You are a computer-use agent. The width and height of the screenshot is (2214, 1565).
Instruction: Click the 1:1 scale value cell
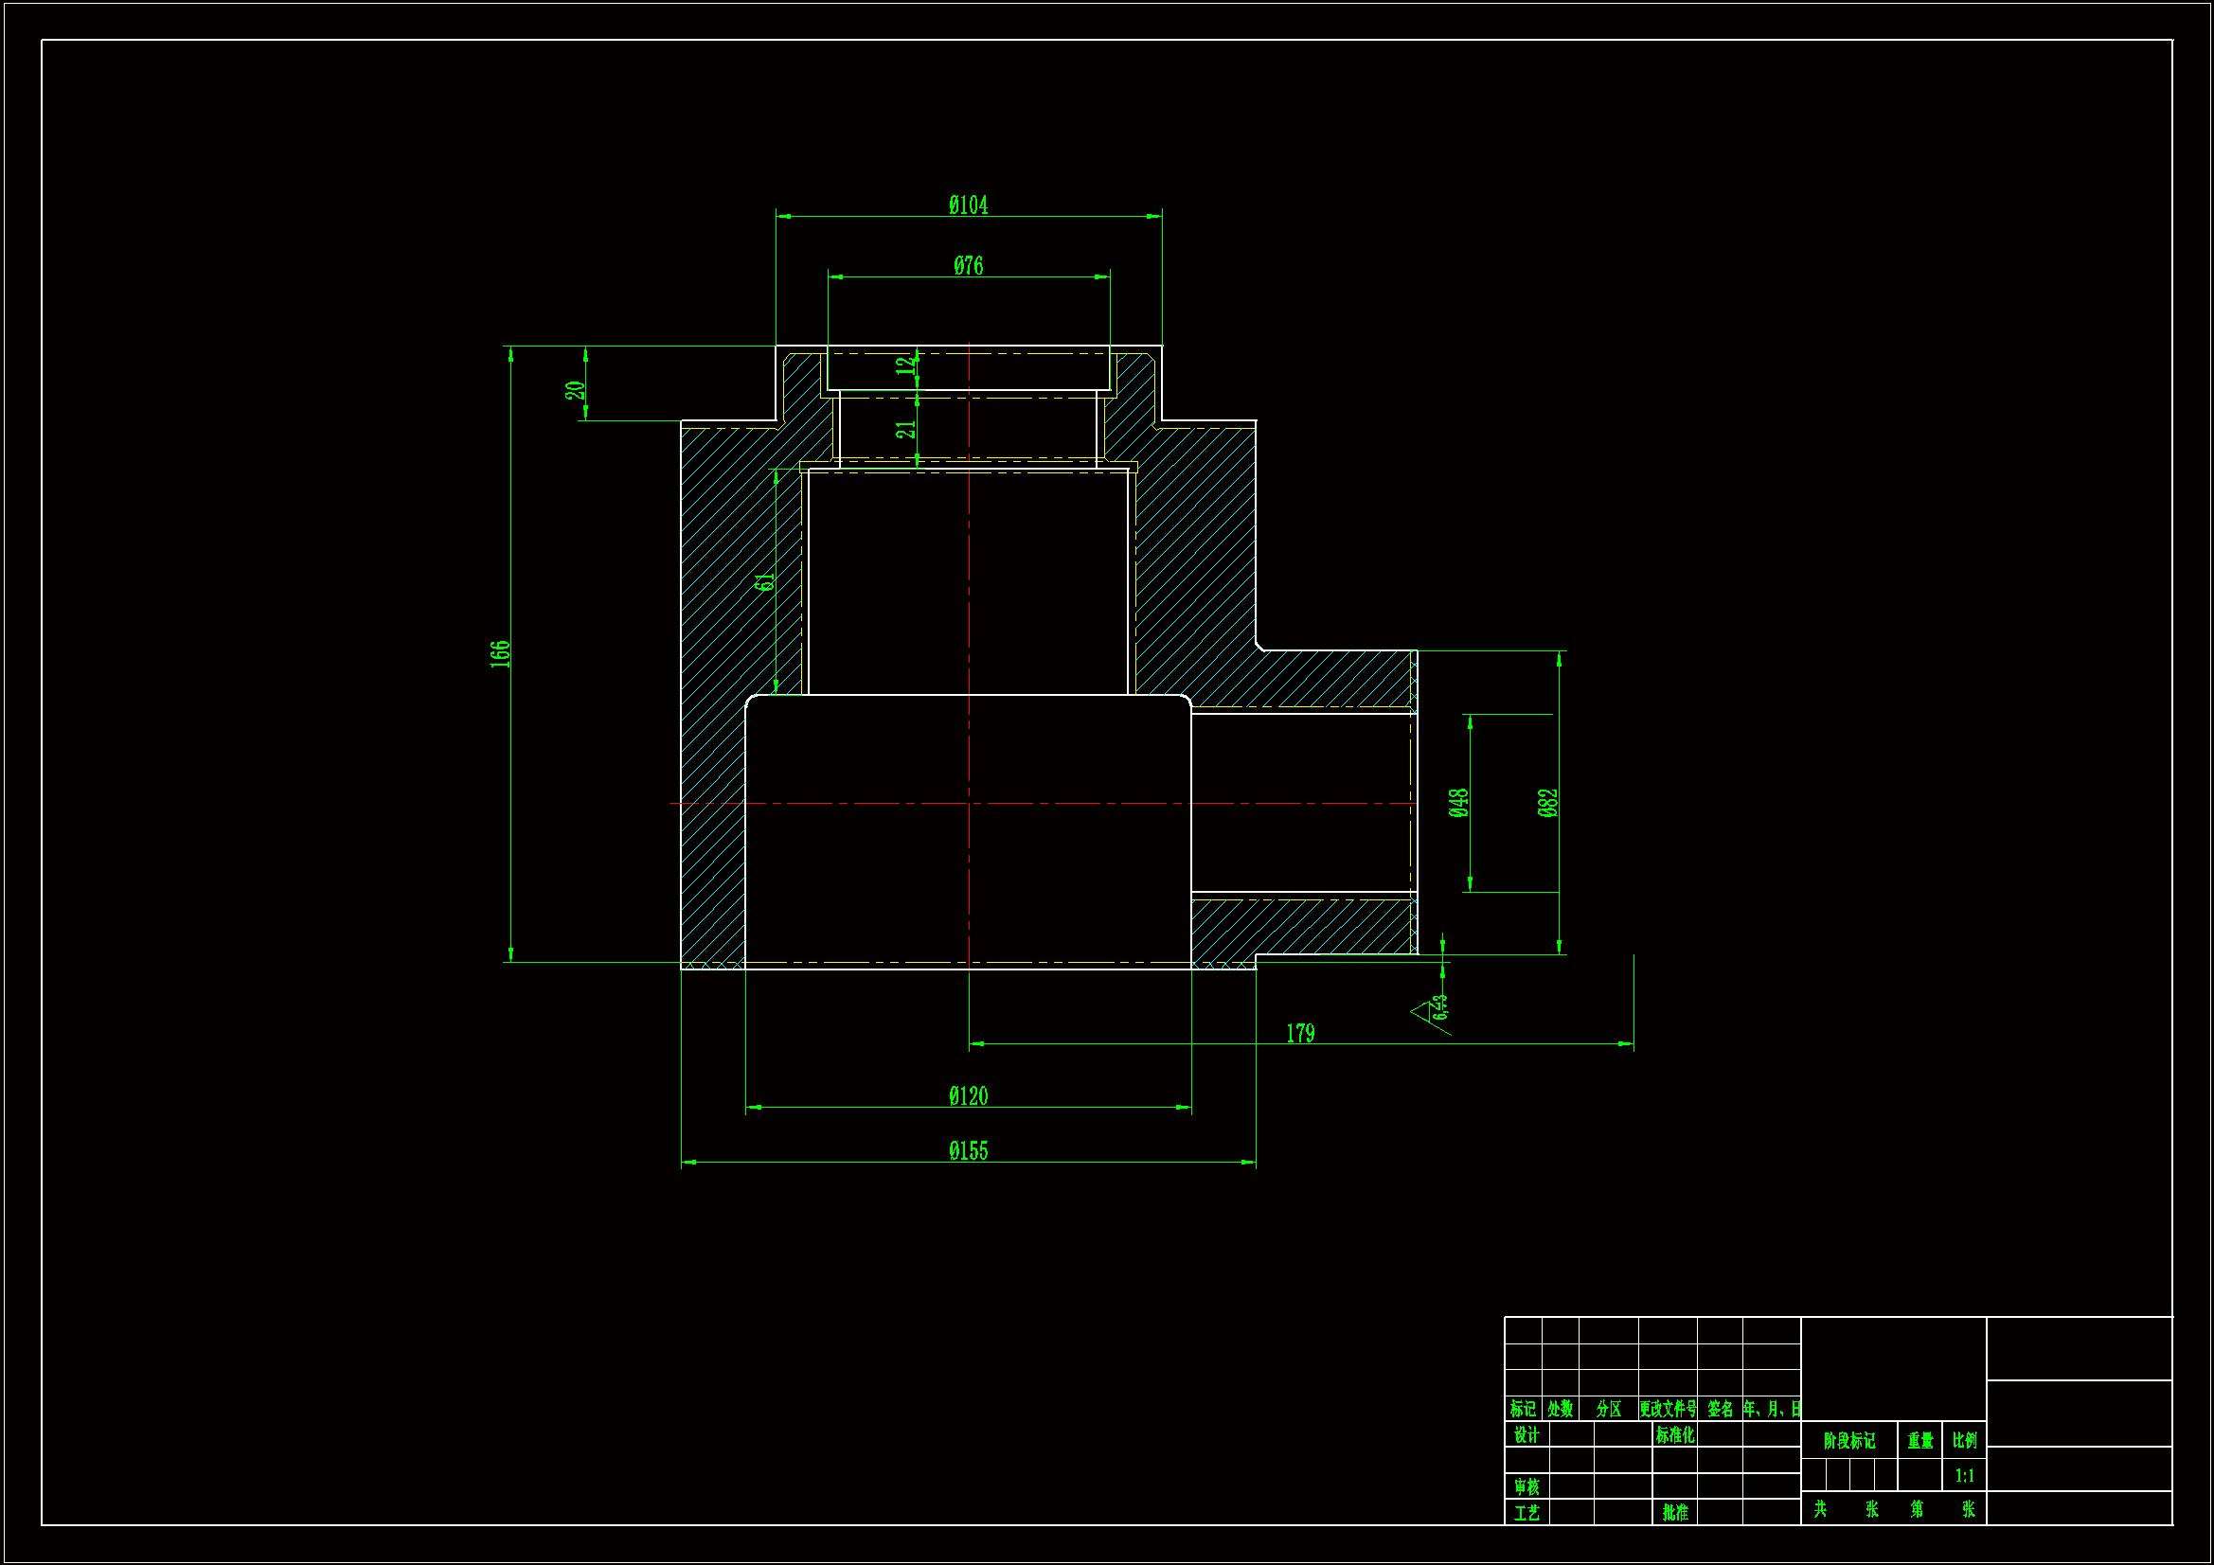(x=1964, y=1475)
